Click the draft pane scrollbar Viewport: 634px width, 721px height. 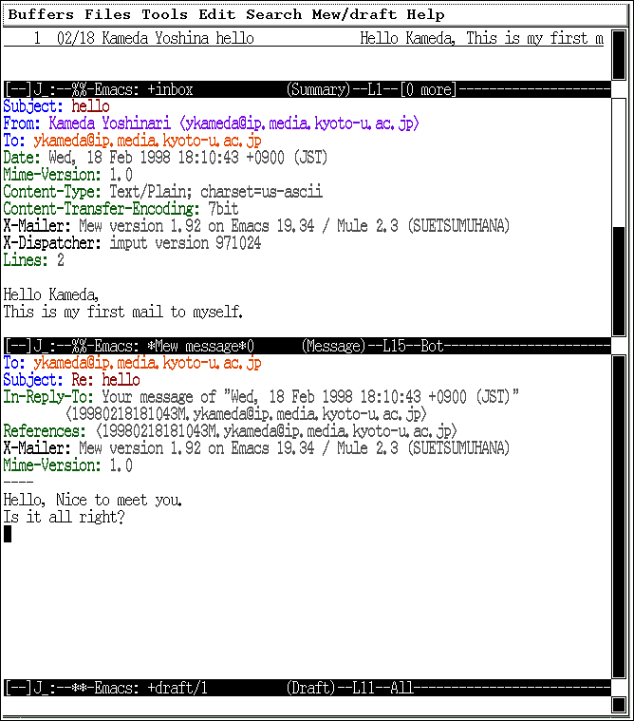619,516
